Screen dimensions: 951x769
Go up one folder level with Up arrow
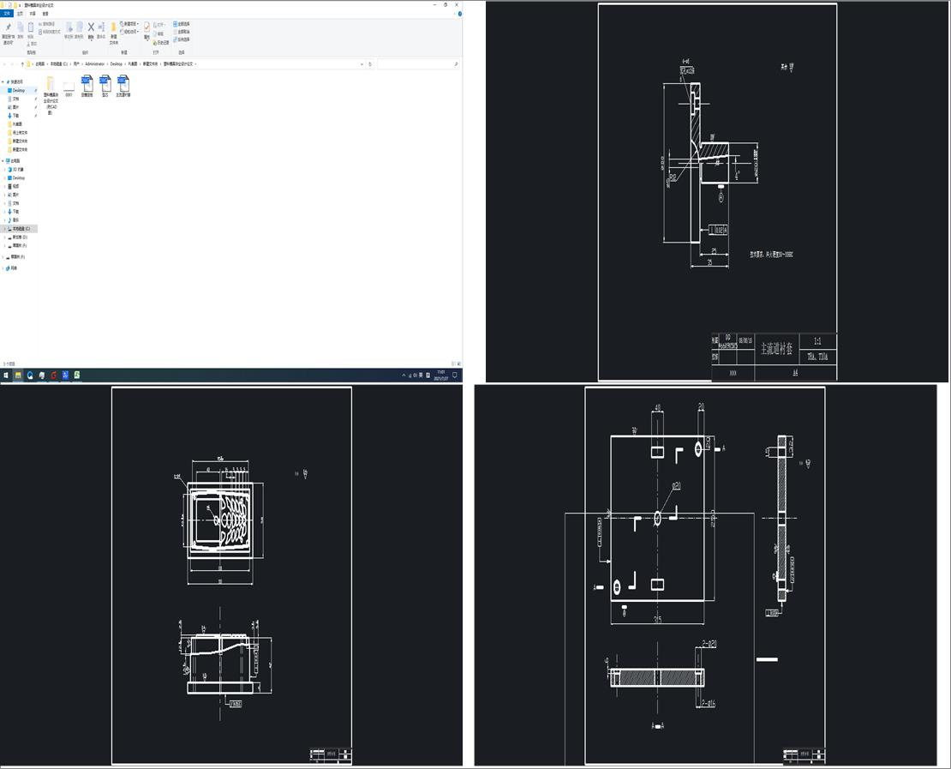(22, 63)
